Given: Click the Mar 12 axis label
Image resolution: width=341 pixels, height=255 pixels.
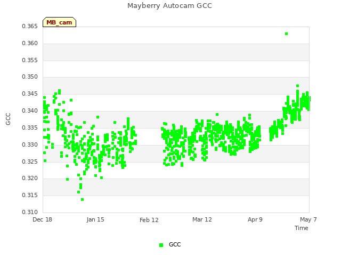Looking at the screenshot, I should point(202,219).
